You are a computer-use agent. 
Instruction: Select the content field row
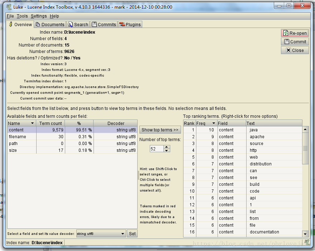[72, 130]
